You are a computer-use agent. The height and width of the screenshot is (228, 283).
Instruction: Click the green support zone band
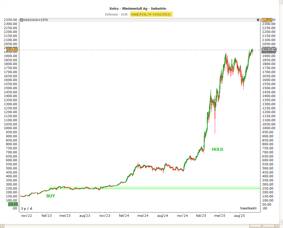click(153, 188)
